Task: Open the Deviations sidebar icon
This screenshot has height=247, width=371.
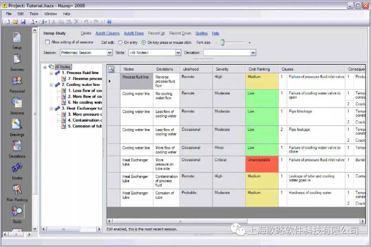Action: [x=17, y=146]
